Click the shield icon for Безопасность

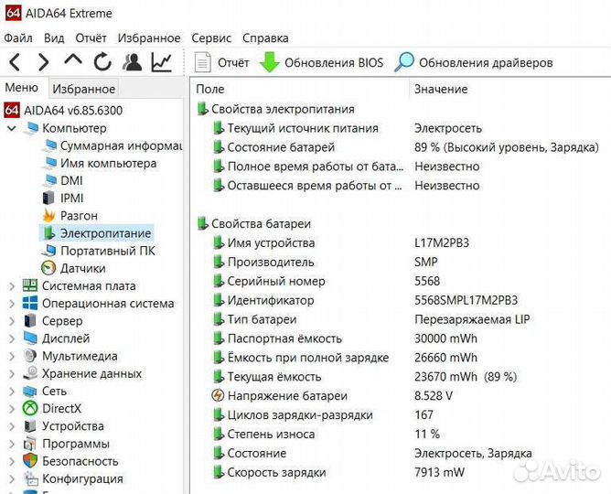click(30, 461)
